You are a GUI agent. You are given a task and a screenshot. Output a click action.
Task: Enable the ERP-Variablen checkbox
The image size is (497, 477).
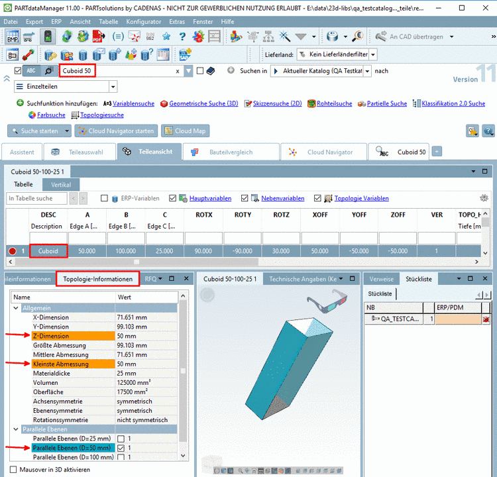pyautogui.click(x=104, y=198)
